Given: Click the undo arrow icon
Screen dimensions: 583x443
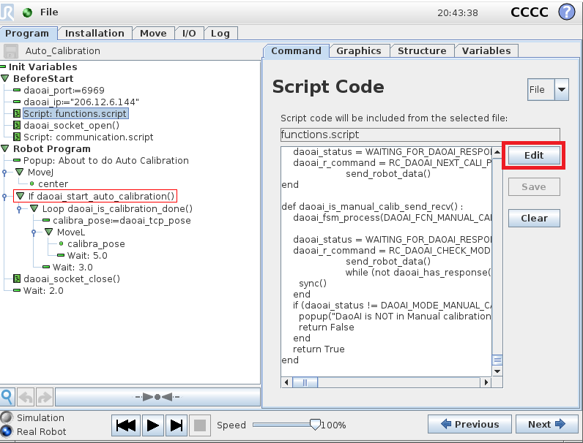Looking at the screenshot, I should click(26, 397).
